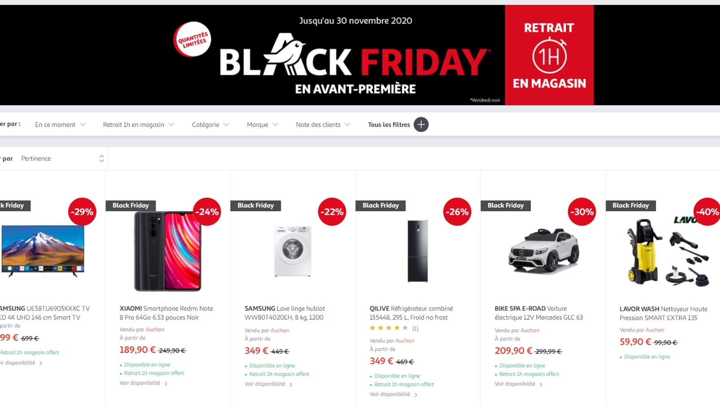Open the Xiaomi Redmi Note 8 Pro title
Image resolution: width=720 pixels, height=405 pixels.
click(x=166, y=313)
